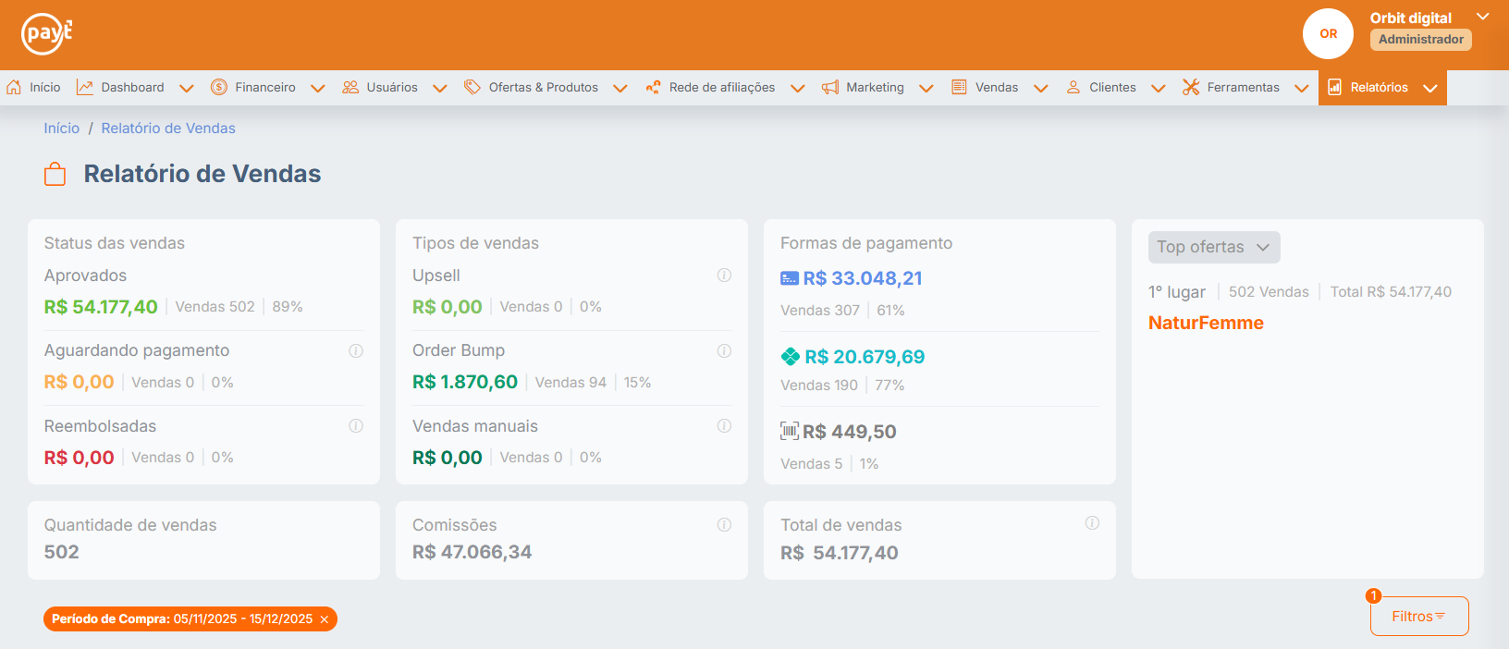
Task: Click the Ofertas & Produtos tag icon
Action: point(472,87)
